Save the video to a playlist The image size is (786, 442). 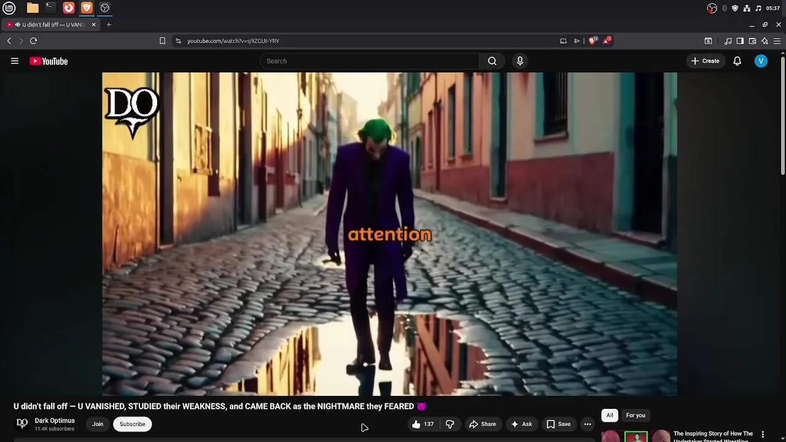pos(559,424)
